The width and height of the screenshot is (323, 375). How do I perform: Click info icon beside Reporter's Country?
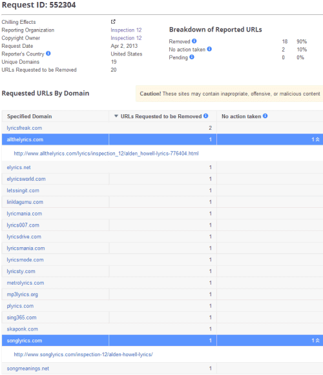[48, 54]
